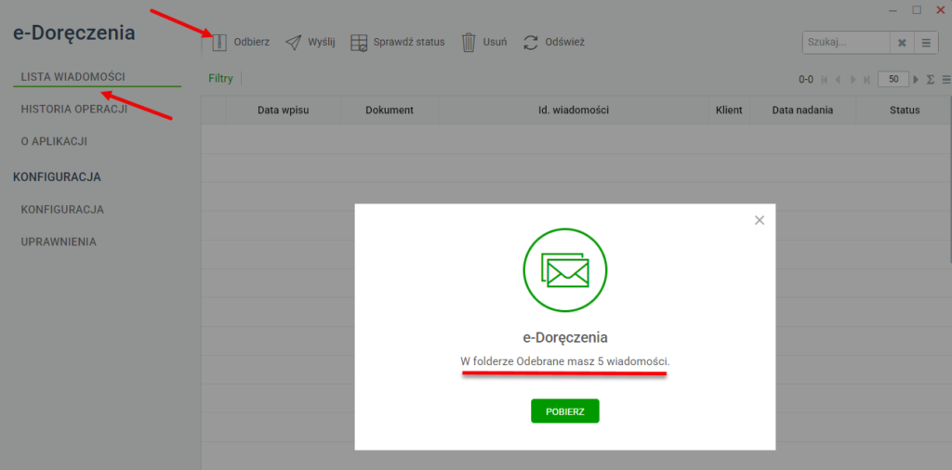The width and height of the screenshot is (952, 470).
Task: Go to the next page of results
Action: 853,80
